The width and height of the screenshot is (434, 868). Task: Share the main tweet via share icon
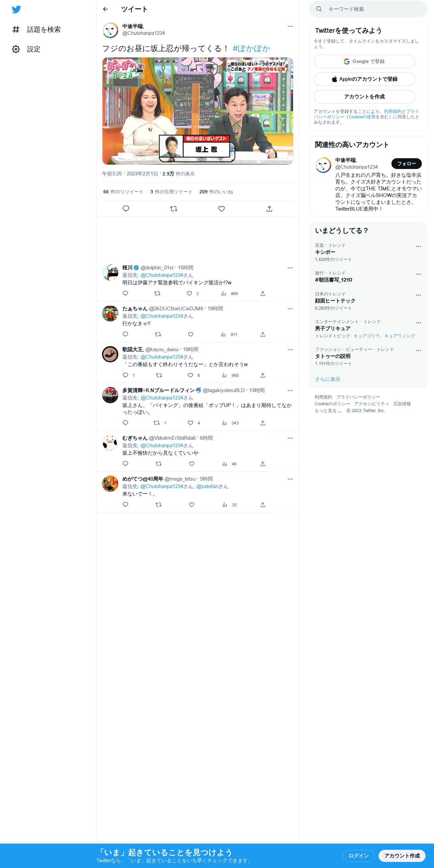pyautogui.click(x=269, y=209)
